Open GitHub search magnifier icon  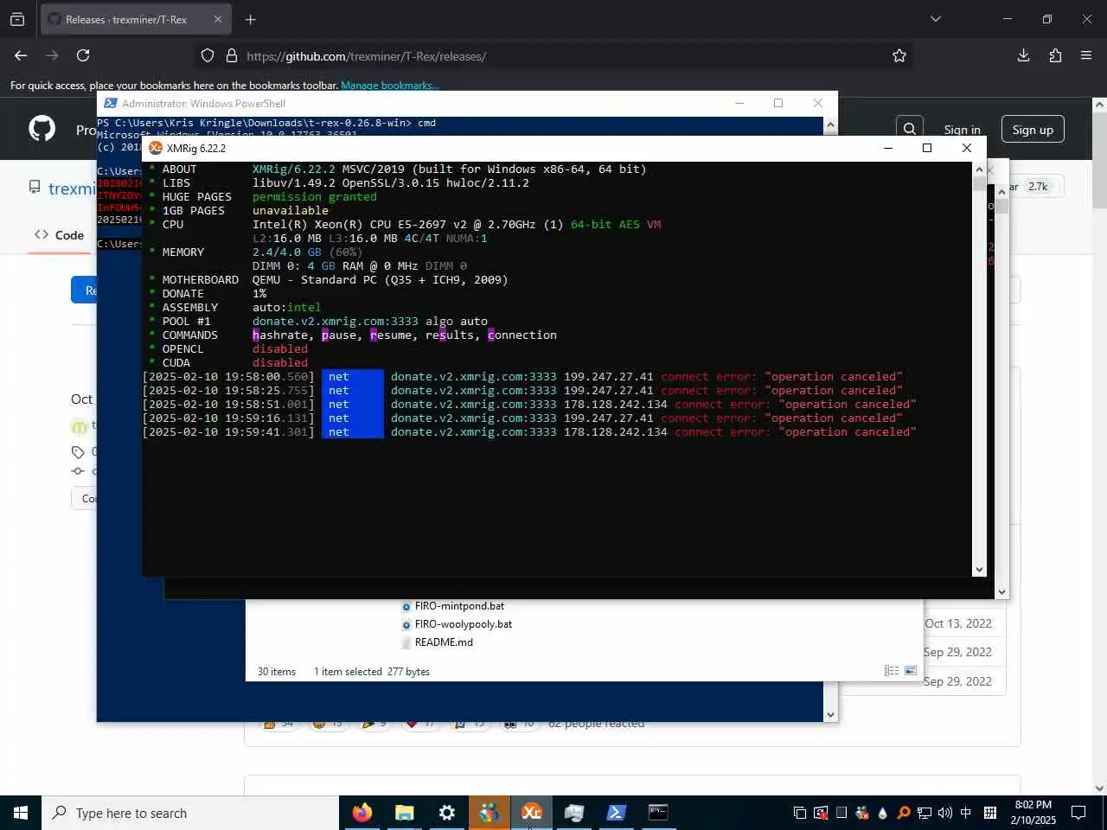910,129
